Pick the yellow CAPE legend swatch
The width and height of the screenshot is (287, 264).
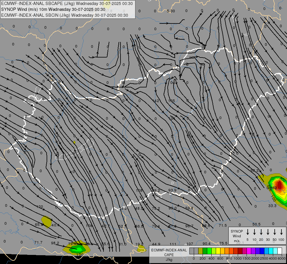click(x=218, y=251)
